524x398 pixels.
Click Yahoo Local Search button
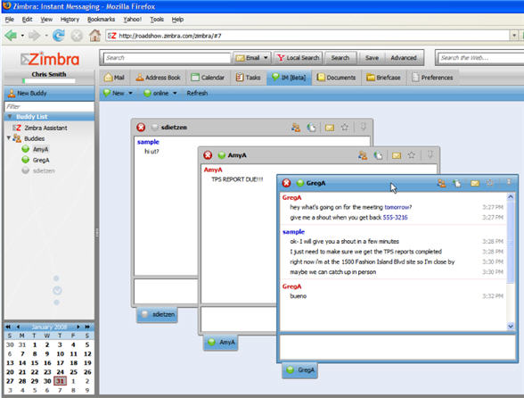coord(298,58)
